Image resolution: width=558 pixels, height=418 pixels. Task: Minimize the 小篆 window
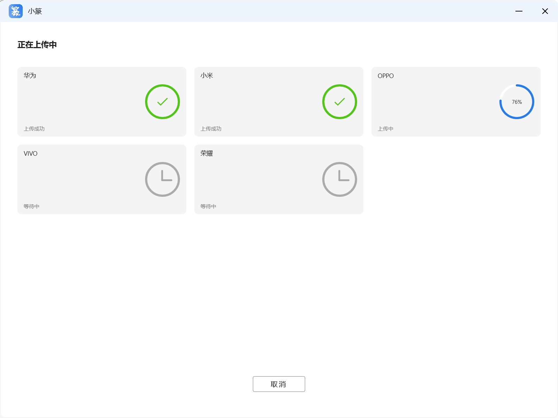tap(519, 11)
